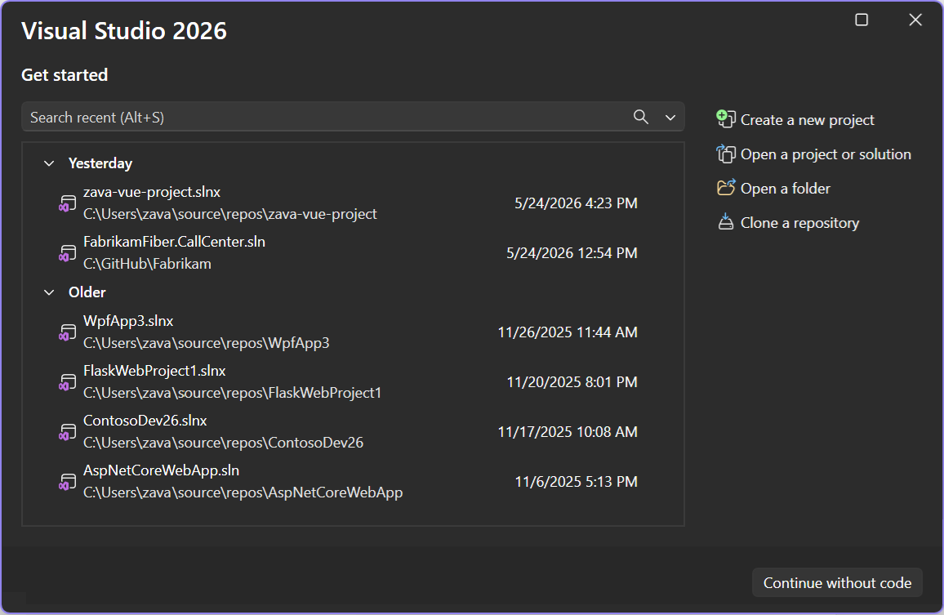This screenshot has height=615, width=944.
Task: Click path C:\Users\zava\source\repos\ContosoDev26
Action: [224, 443]
